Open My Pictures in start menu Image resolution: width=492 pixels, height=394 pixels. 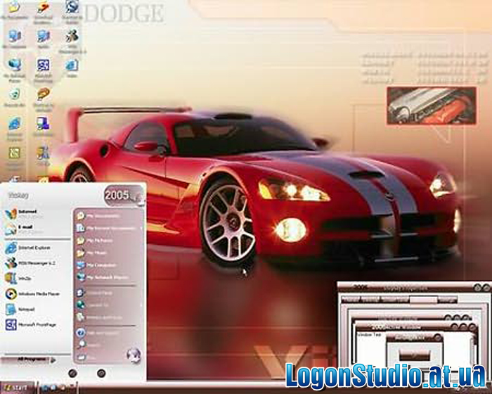pyautogui.click(x=95, y=241)
